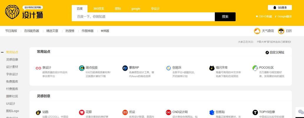Open the WeChat floating icon
The width and height of the screenshot is (304, 118).
[301, 112]
